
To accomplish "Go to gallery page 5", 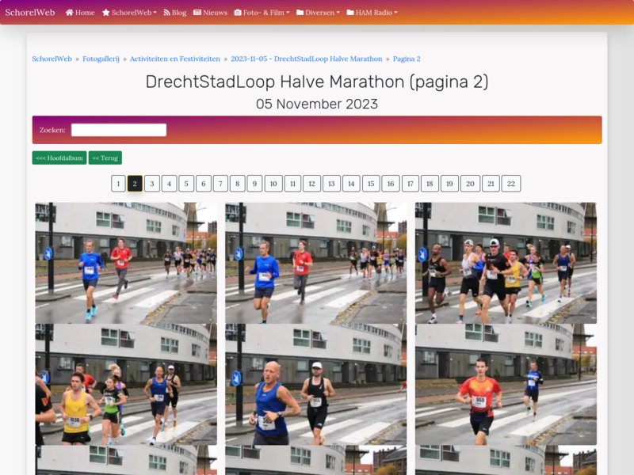I will 186,184.
